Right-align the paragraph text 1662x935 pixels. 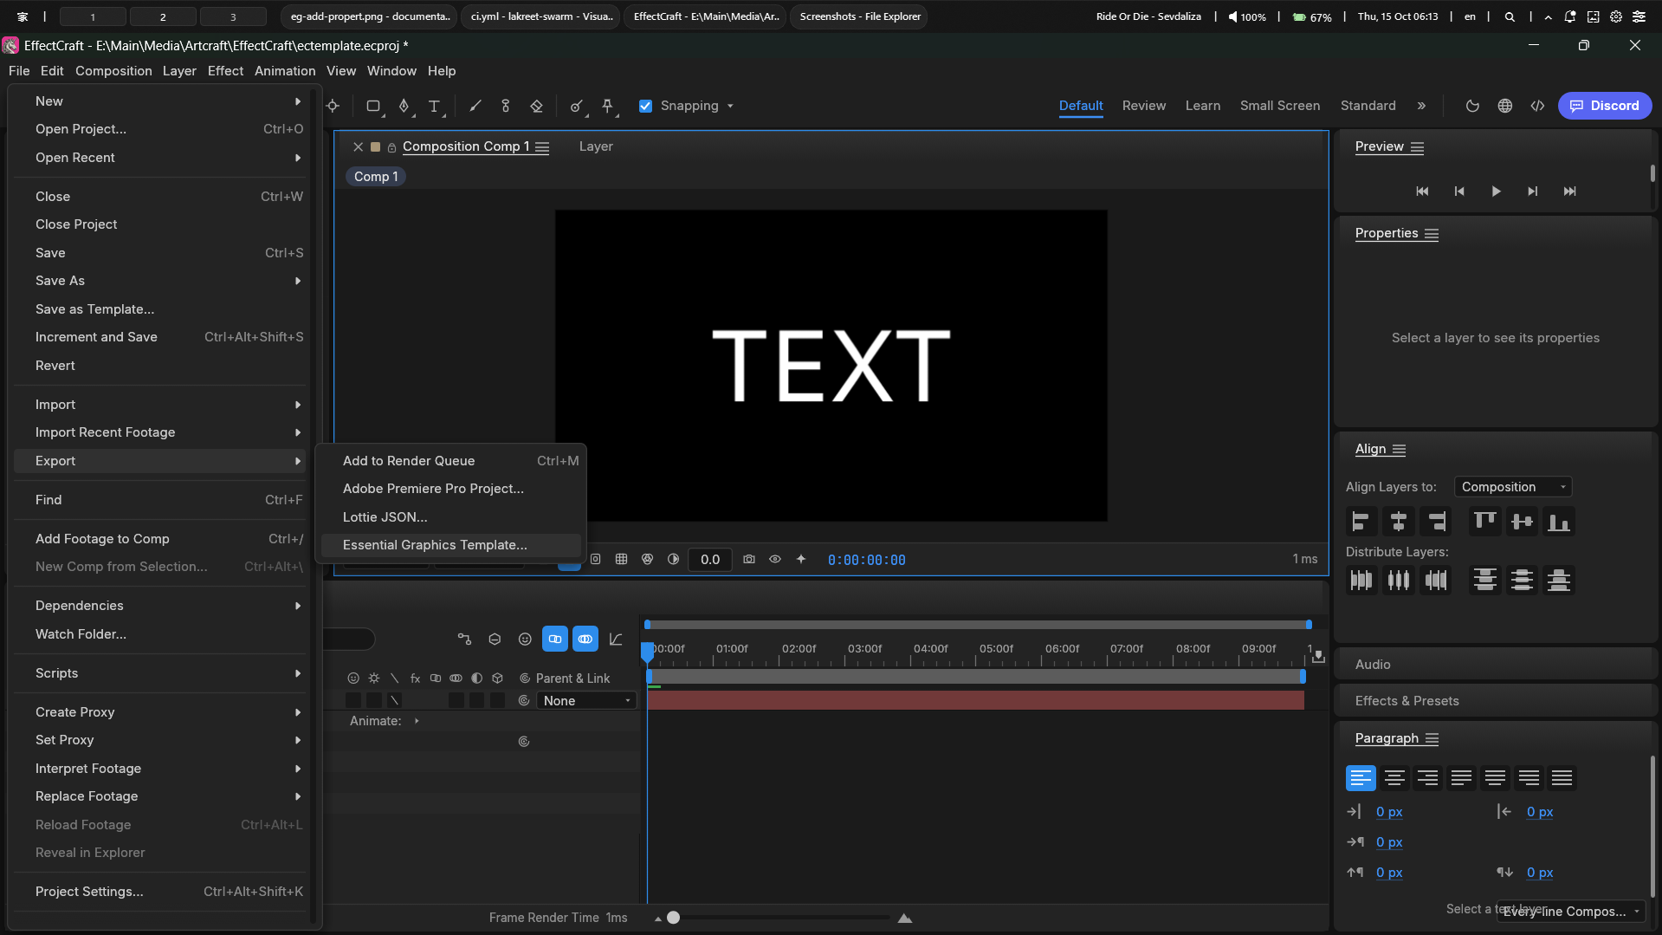[1427, 778]
